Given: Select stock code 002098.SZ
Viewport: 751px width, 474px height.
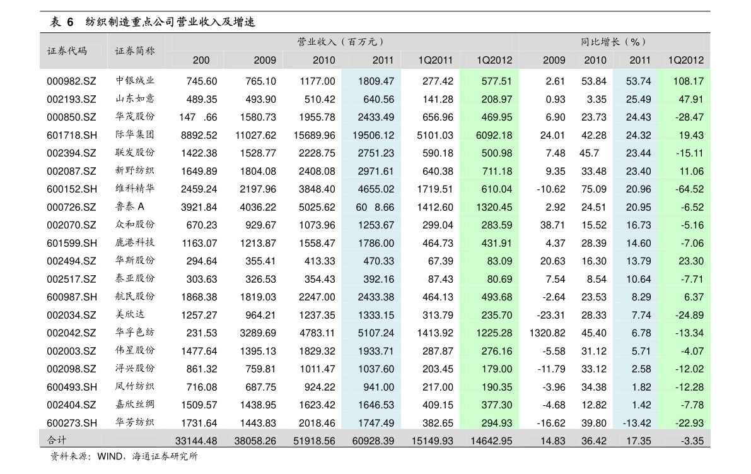Looking at the screenshot, I should pos(71,369).
